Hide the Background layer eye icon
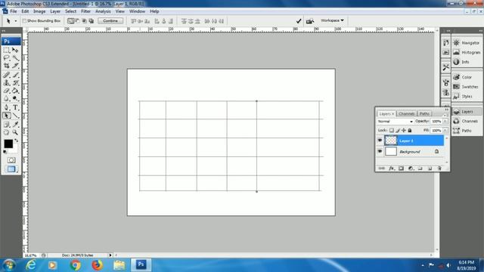This screenshot has height=272, width=484. pos(380,151)
